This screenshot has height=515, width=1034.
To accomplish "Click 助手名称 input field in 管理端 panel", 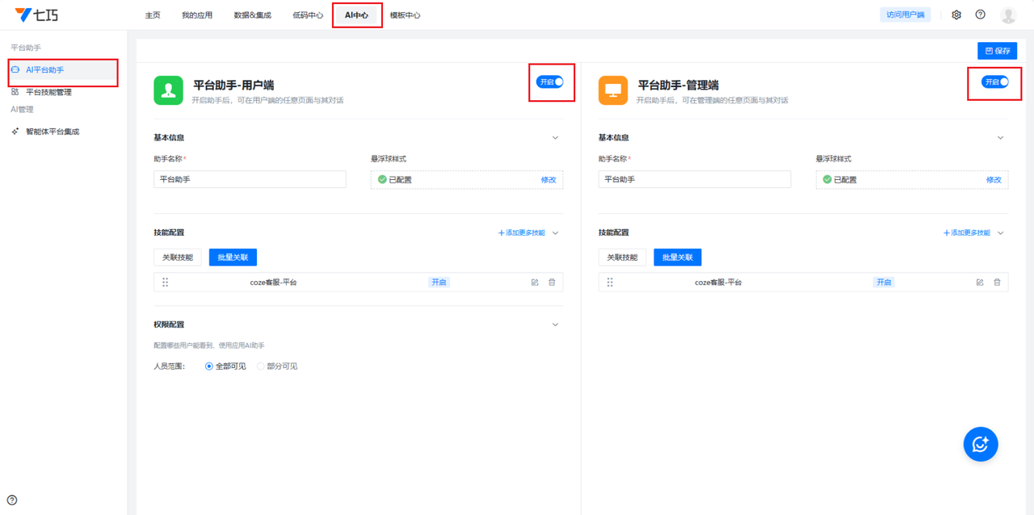I will tap(694, 179).
